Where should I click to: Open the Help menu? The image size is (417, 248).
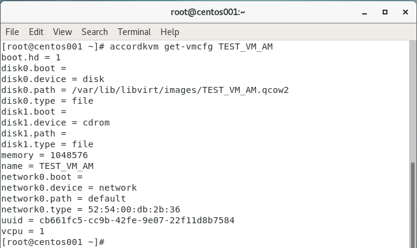(170, 31)
